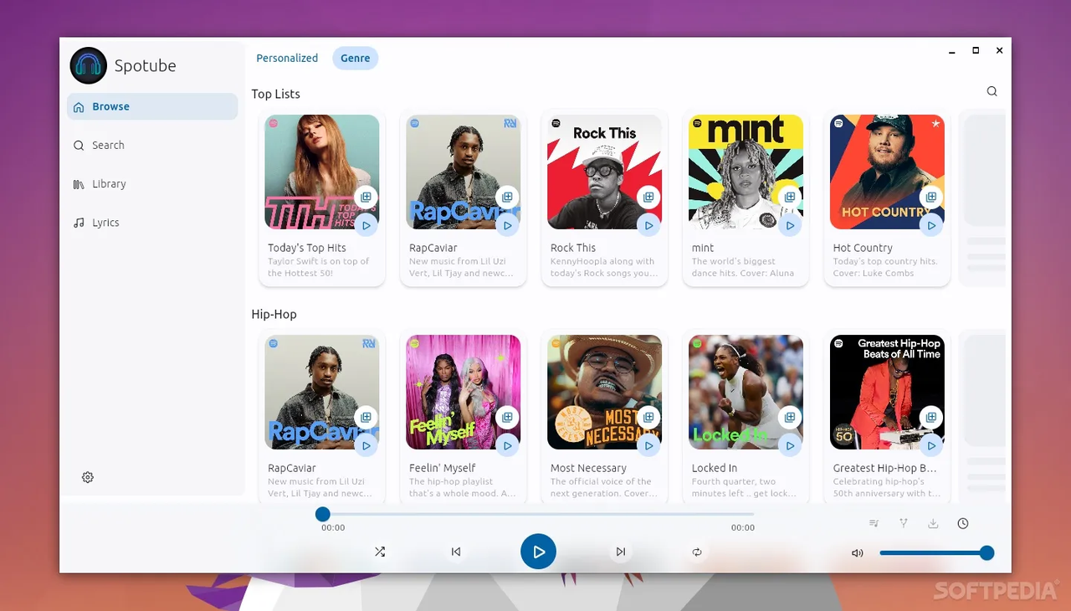The image size is (1071, 611).
Task: Open alternative track sources icon
Action: (x=903, y=522)
